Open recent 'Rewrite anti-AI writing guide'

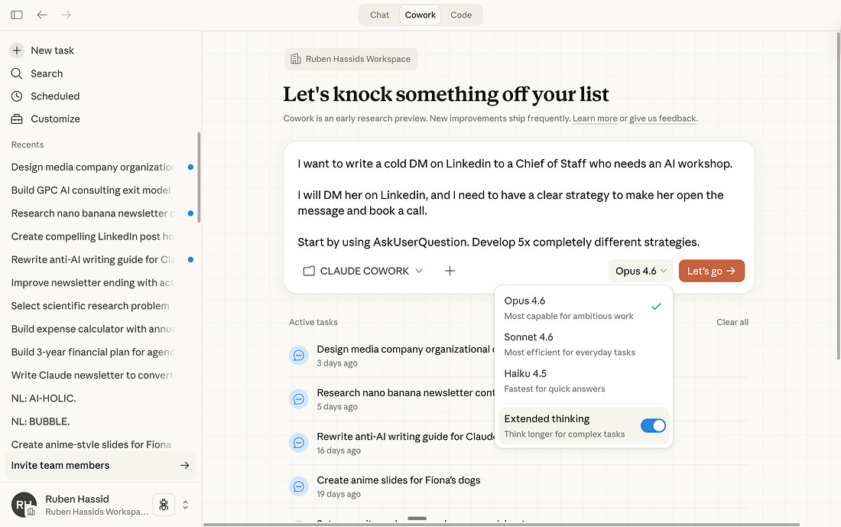tap(93, 260)
